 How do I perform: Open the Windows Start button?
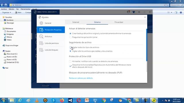click(x=3, y=100)
